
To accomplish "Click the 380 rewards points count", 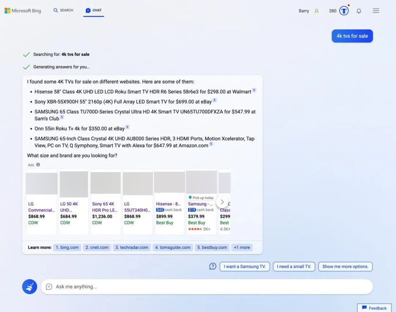I will 333,11.
